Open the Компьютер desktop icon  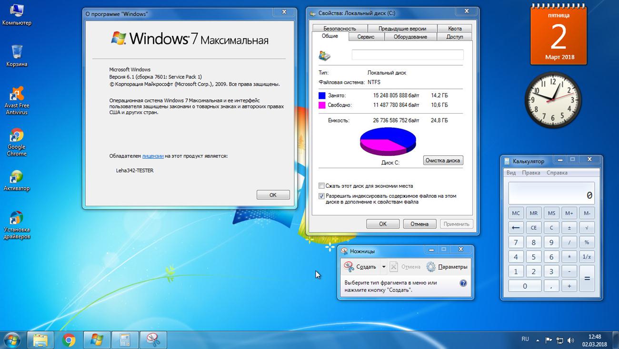click(17, 14)
